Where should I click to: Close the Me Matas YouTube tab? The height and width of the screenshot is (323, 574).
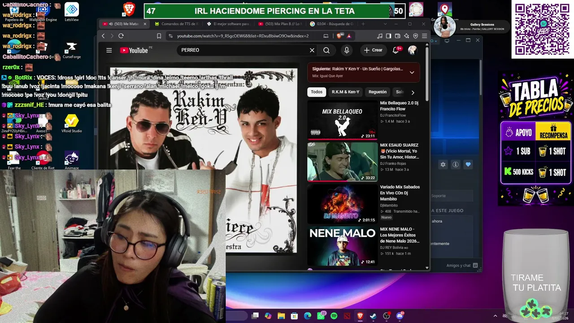point(145,24)
